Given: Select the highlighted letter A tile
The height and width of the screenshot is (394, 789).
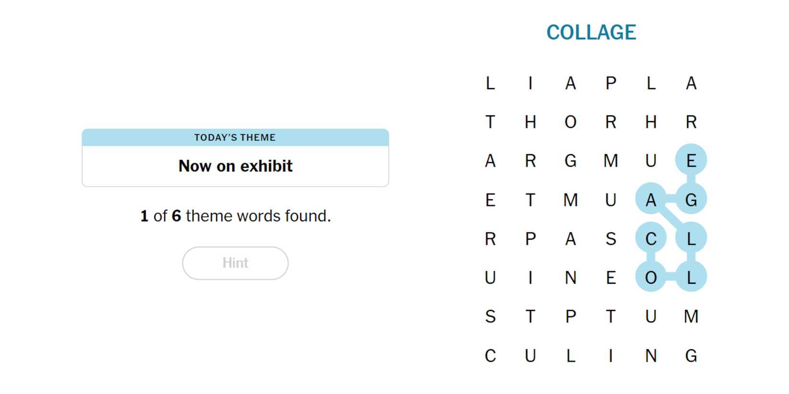Looking at the screenshot, I should (651, 199).
